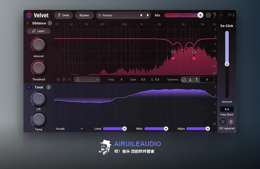
Task: Click the iZotope logo icon
Action: point(221,15)
